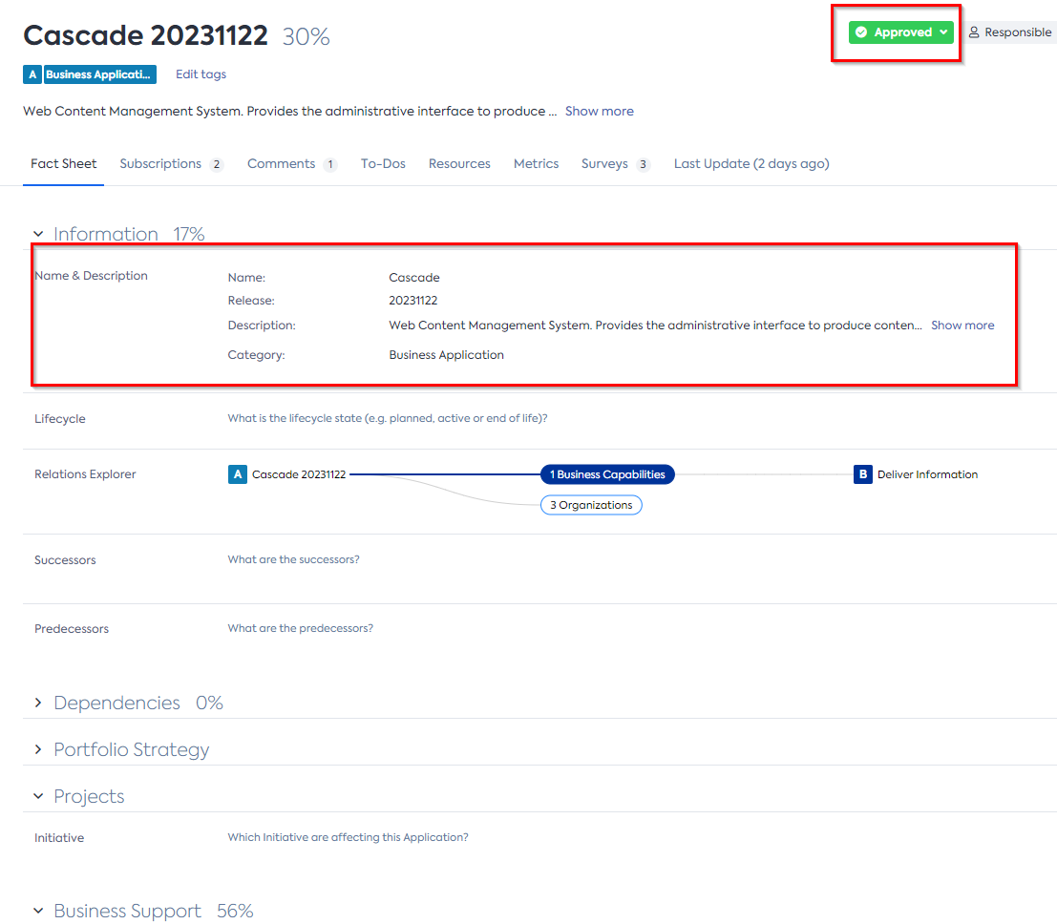Click Edit tags link
Screen dimensions: 1057x924
tap(201, 74)
